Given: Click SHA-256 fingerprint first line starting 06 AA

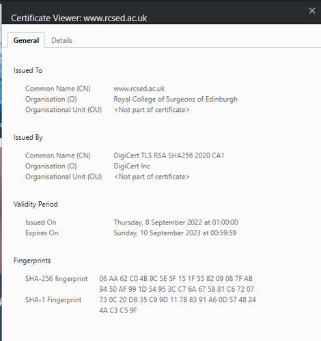Looking at the screenshot, I should pyautogui.click(x=176, y=279).
